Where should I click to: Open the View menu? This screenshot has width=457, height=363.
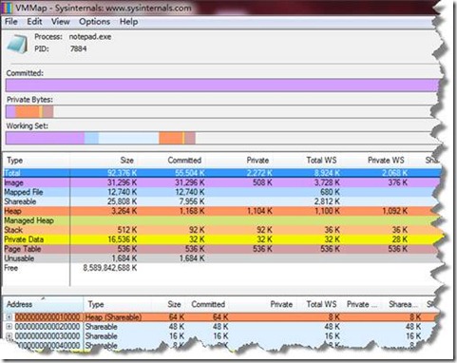point(61,22)
